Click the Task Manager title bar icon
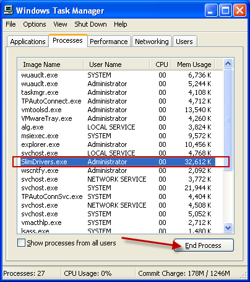 click(9, 10)
